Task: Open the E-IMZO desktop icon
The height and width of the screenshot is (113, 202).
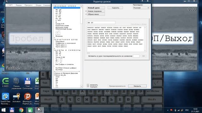Action: 5,82
